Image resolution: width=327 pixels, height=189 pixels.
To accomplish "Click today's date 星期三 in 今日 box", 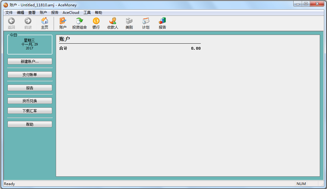I will click(30, 40).
